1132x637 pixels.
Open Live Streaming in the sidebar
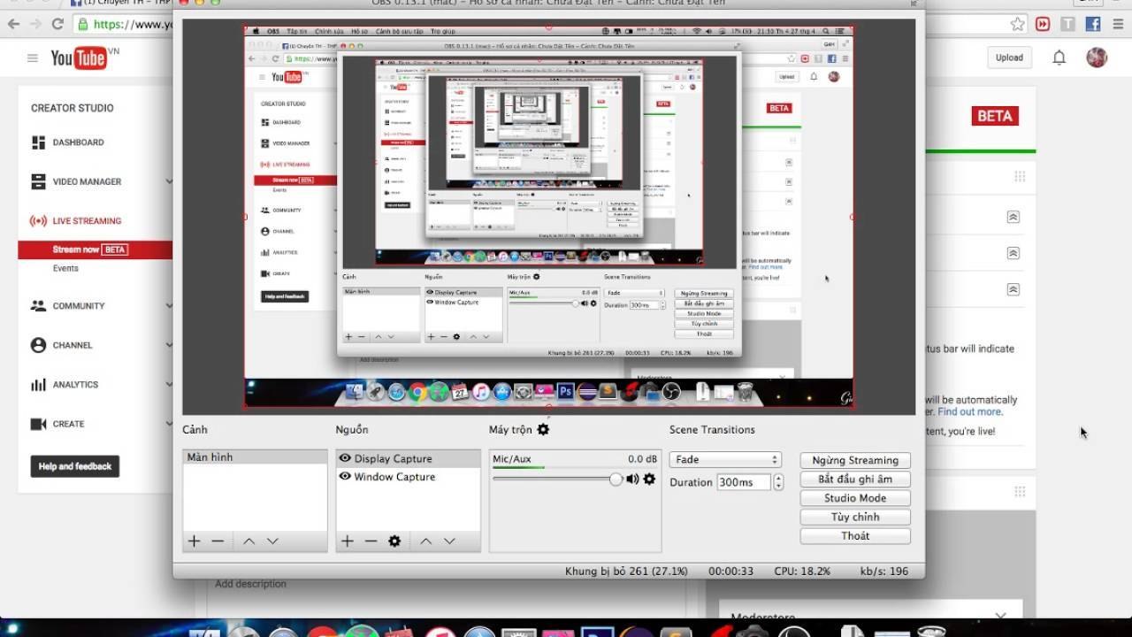[76, 221]
